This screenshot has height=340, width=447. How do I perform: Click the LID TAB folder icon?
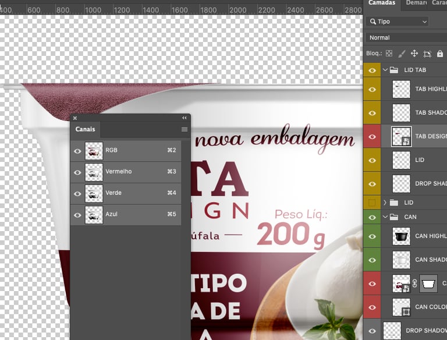(x=394, y=70)
